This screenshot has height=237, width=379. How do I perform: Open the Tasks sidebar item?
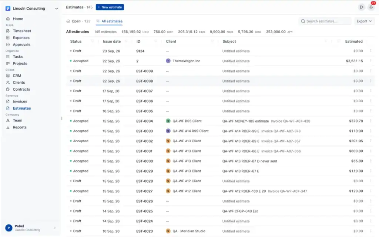pos(18,57)
